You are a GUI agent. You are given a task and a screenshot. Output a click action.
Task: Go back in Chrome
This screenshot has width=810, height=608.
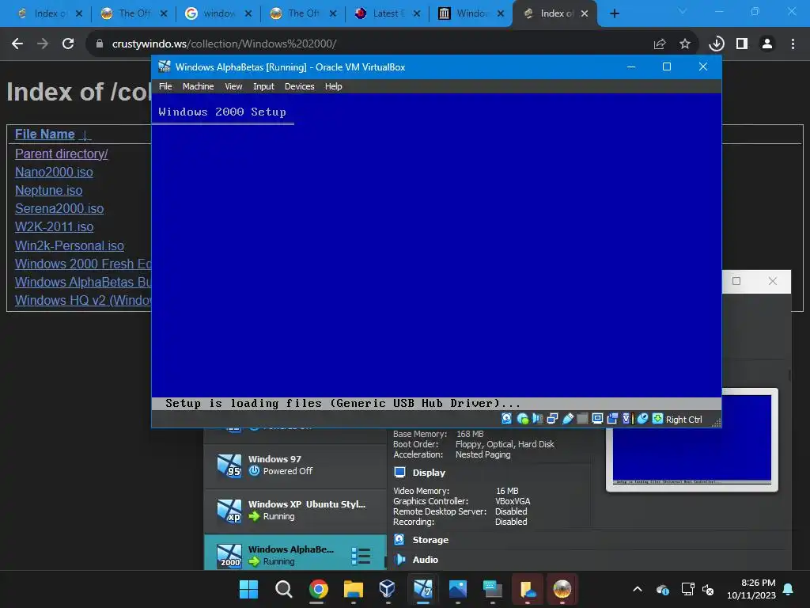coord(17,44)
